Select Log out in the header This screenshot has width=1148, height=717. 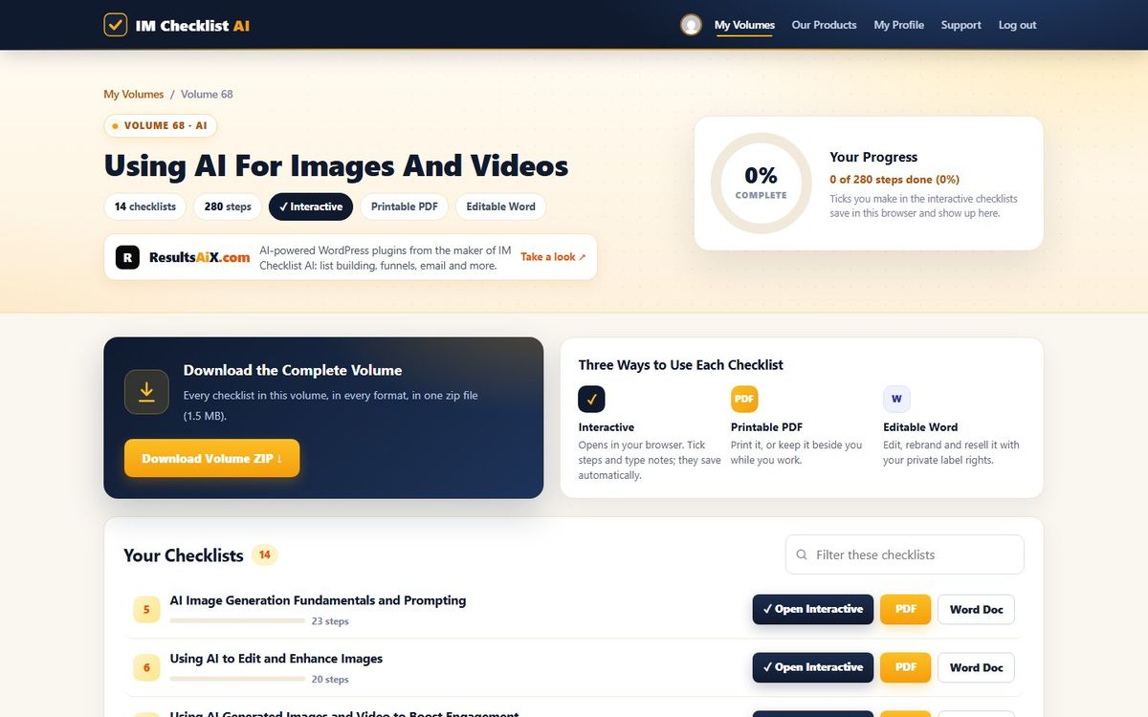tap(1017, 25)
